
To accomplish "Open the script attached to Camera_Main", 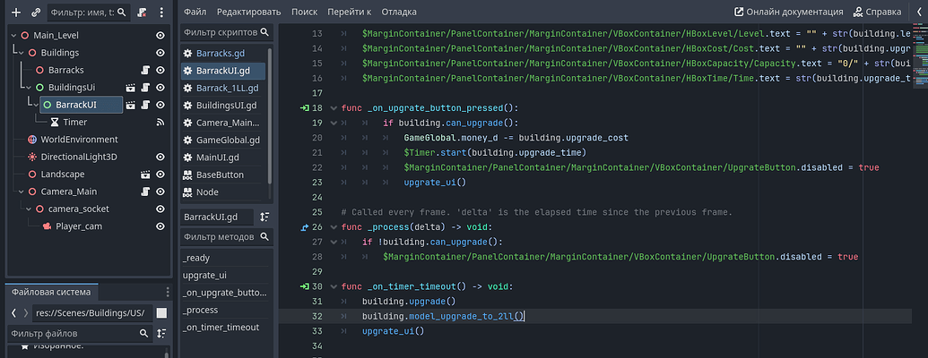I will coord(145,192).
